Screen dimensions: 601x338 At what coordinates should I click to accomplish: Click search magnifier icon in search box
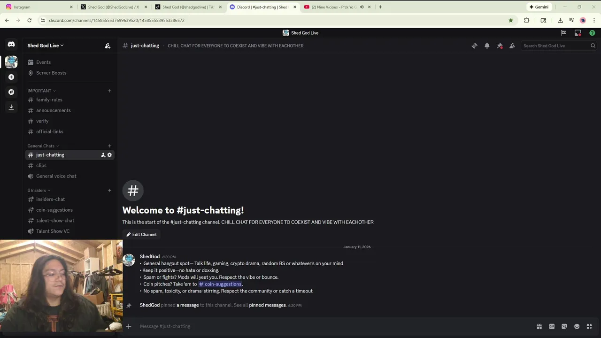[593, 46]
